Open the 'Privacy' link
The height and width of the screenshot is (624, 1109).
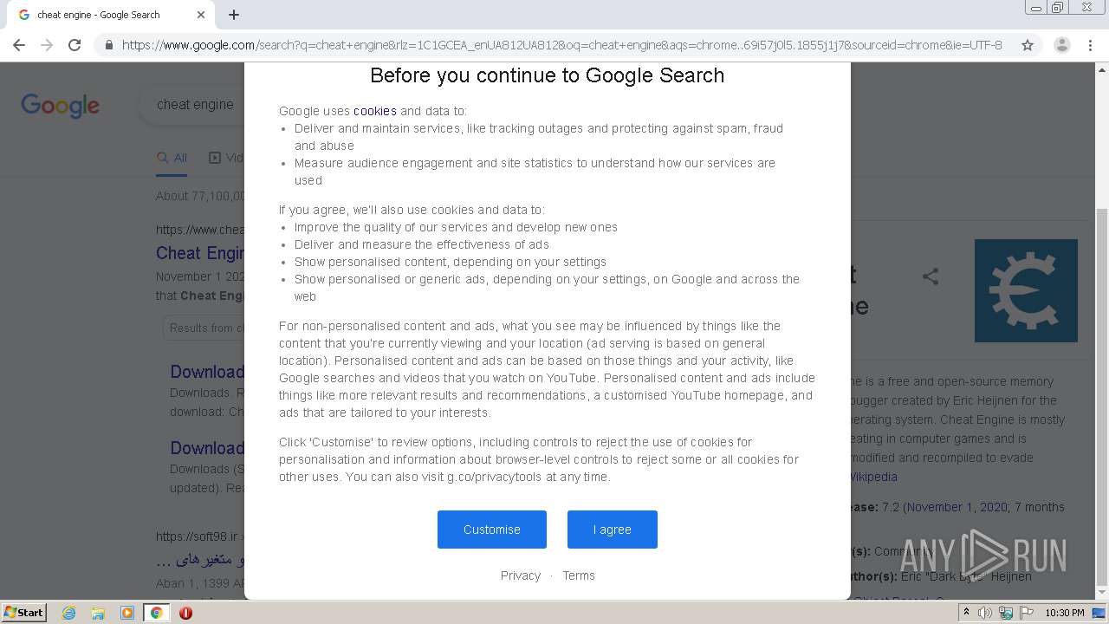click(x=521, y=575)
